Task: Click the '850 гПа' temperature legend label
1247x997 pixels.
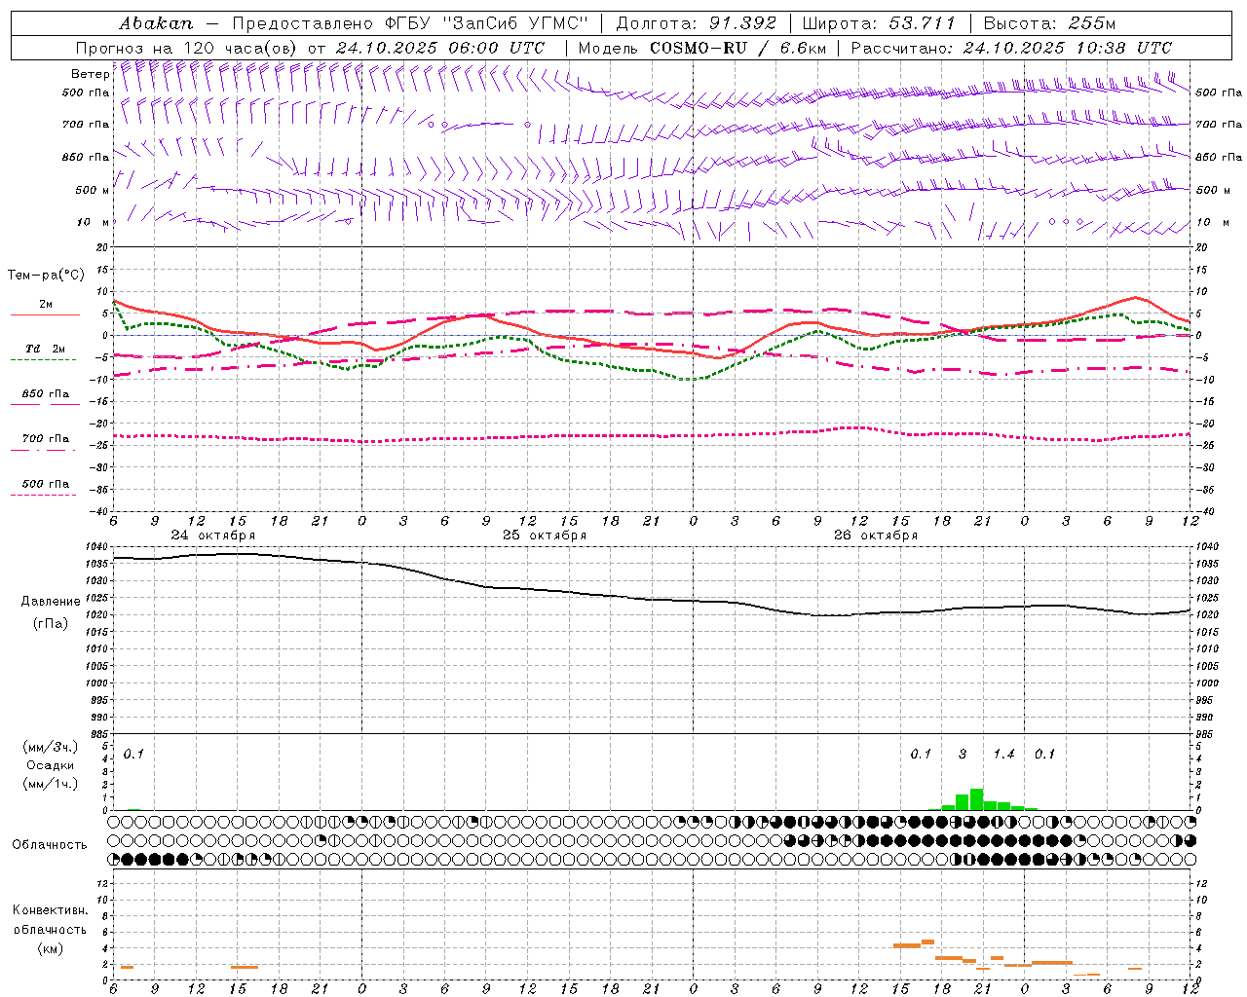Action: pyautogui.click(x=46, y=394)
